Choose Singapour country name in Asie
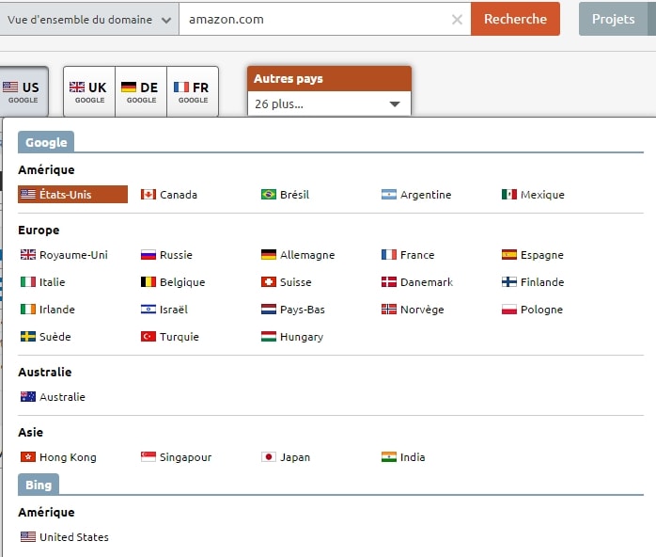Viewport: 656px width, 557px height. [x=185, y=457]
